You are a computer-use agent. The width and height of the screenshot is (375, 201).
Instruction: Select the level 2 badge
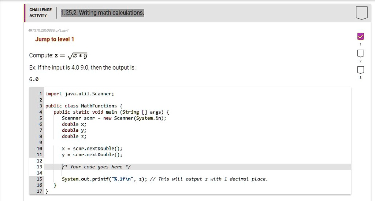(360, 54)
